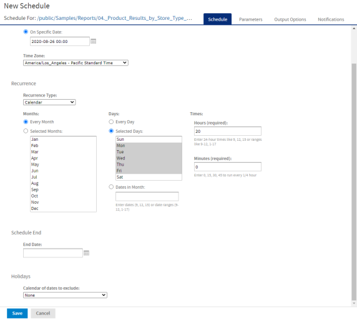This screenshot has width=357, height=319.
Task: Open the Output Options tab
Action: tap(290, 19)
